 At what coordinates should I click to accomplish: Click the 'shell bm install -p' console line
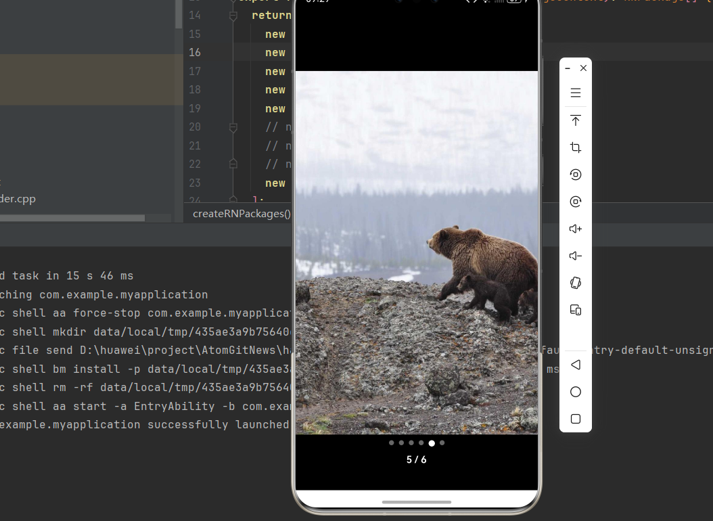pos(145,369)
